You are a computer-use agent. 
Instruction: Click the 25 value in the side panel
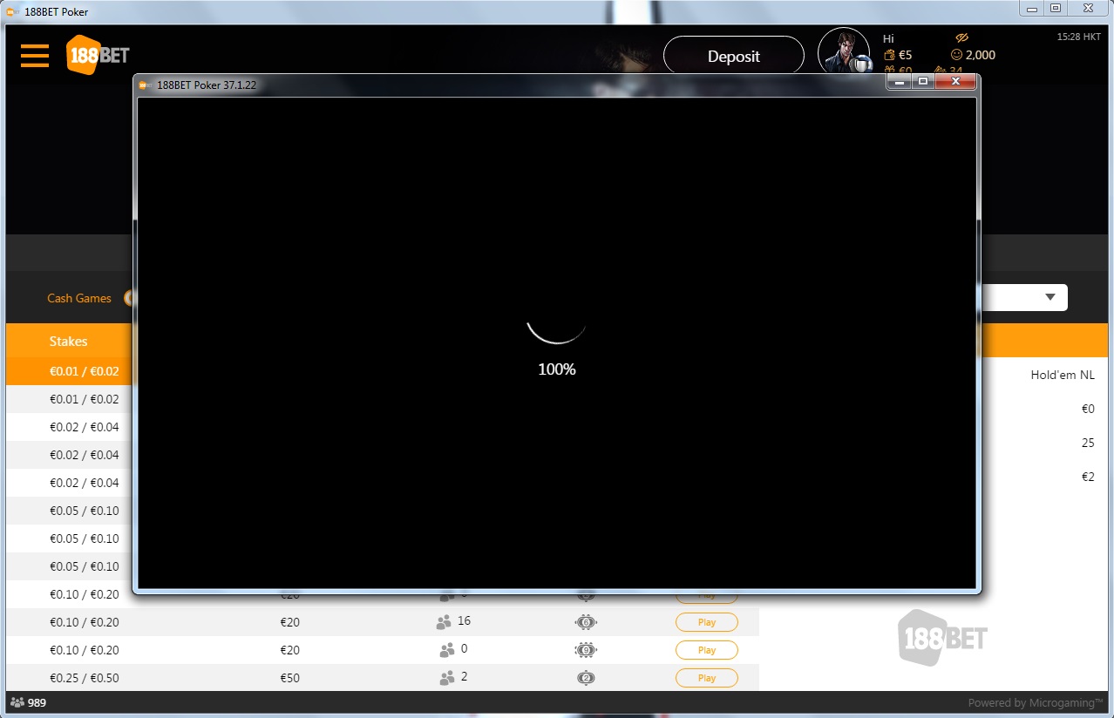pyautogui.click(x=1088, y=443)
